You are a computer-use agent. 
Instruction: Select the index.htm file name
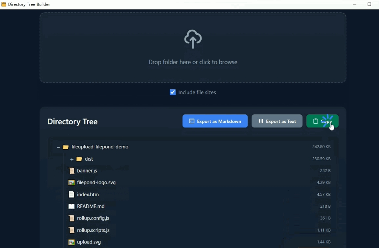[x=88, y=194]
